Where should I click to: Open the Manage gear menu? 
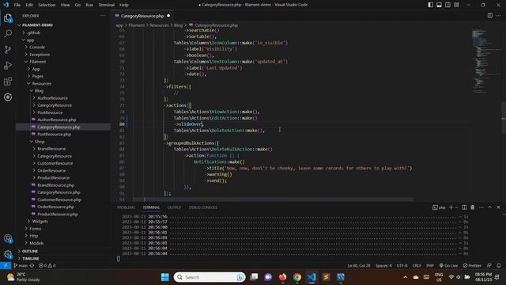tap(8, 254)
